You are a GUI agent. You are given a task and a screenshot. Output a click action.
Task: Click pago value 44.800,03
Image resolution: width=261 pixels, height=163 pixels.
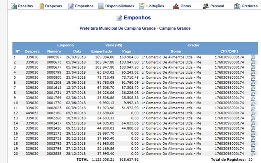point(130,128)
